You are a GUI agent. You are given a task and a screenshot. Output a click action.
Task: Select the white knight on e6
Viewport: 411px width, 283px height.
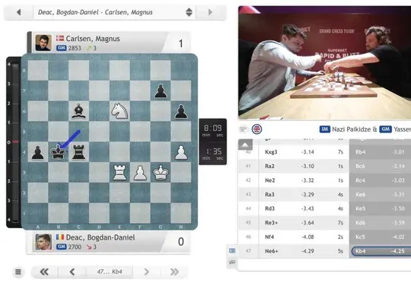coord(119,111)
